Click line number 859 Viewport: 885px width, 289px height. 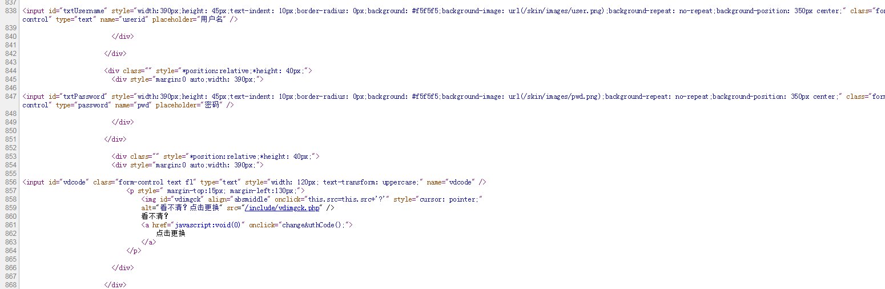pos(10,208)
